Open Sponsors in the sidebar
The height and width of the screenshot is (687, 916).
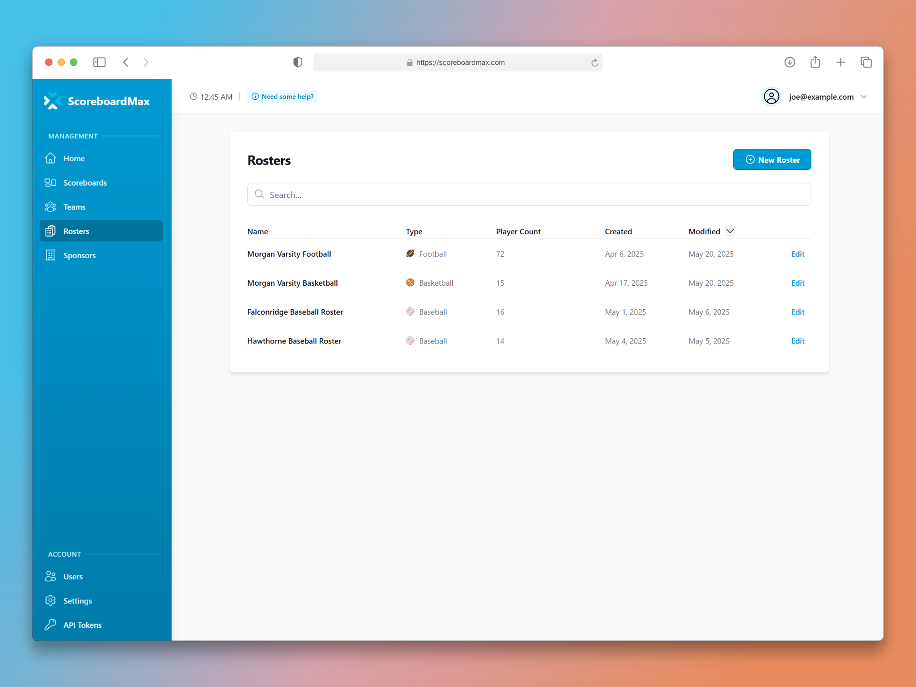(x=101, y=255)
